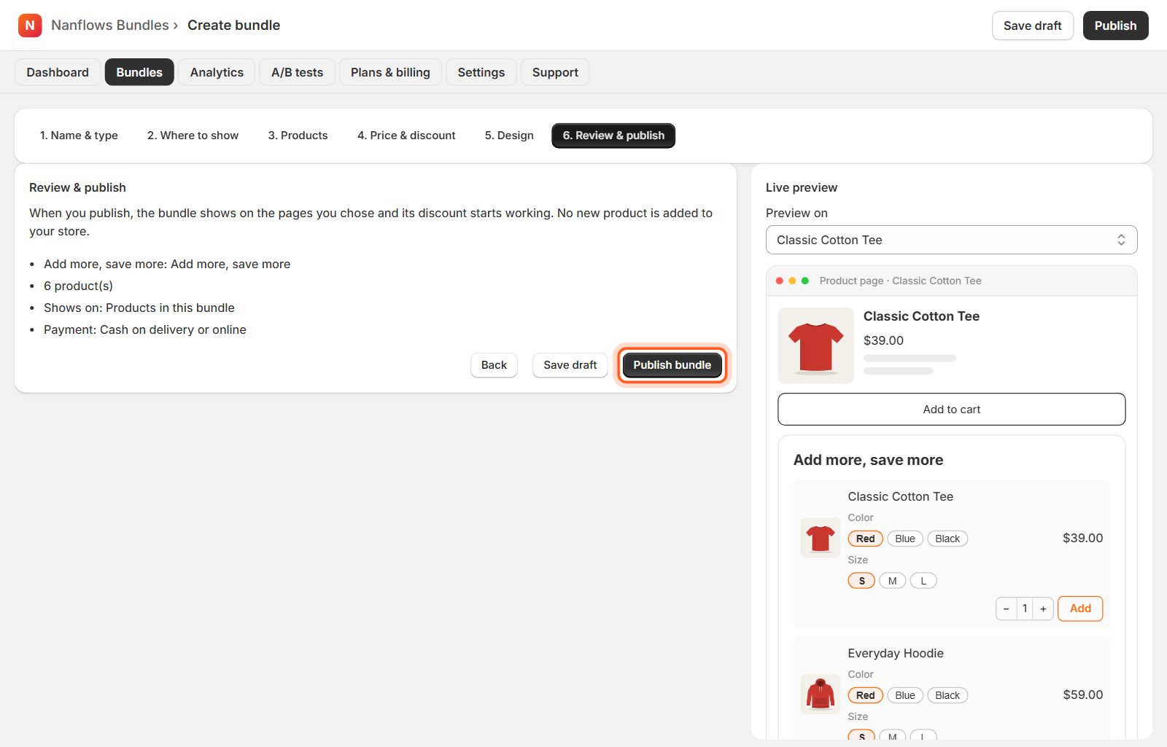Choose size M for Classic Cotton Tee

tap(893, 581)
